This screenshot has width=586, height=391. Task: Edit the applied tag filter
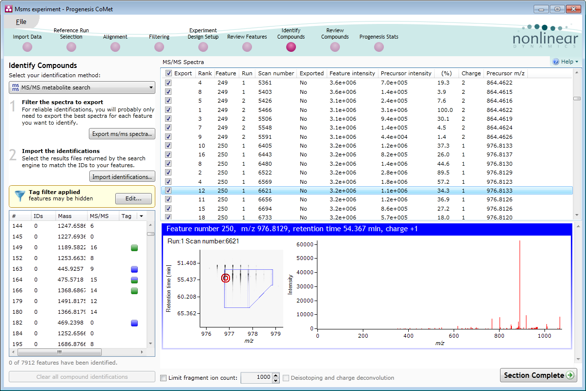pyautogui.click(x=133, y=198)
